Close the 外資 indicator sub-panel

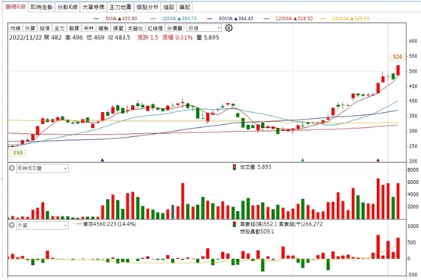(x=12, y=225)
